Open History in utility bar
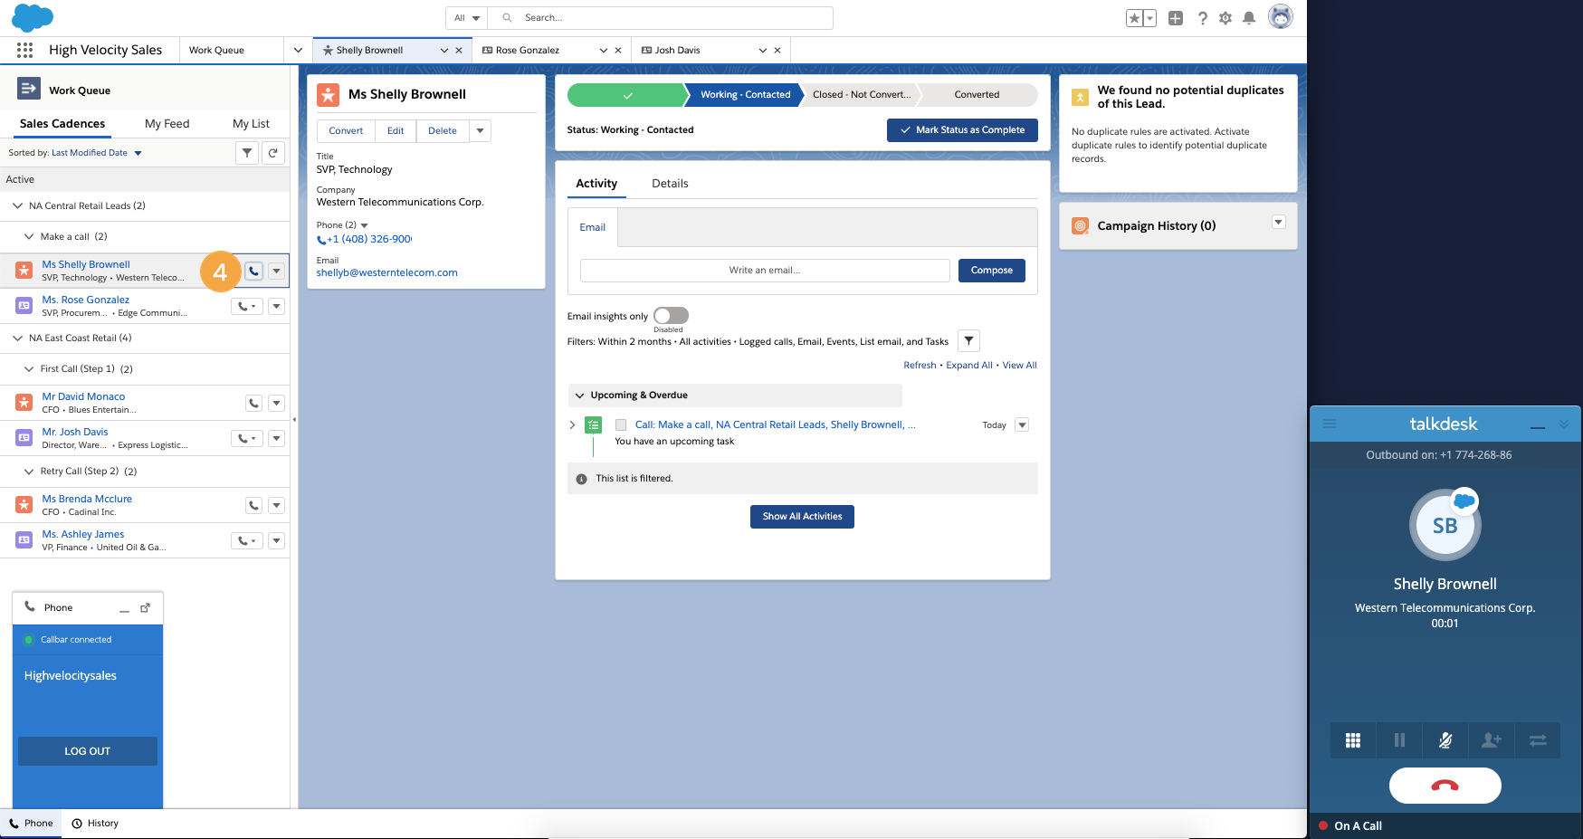The image size is (1583, 839). (x=95, y=823)
